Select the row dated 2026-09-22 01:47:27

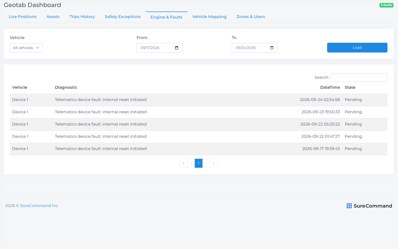[198, 136]
